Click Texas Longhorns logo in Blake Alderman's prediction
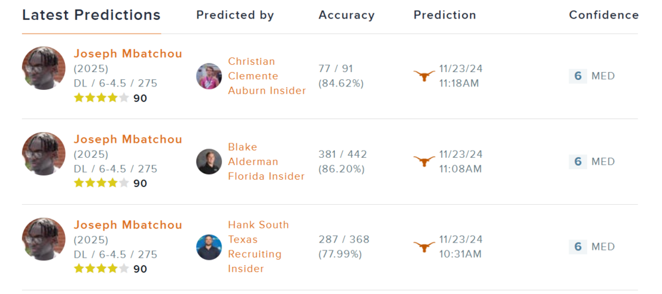 [x=424, y=161]
